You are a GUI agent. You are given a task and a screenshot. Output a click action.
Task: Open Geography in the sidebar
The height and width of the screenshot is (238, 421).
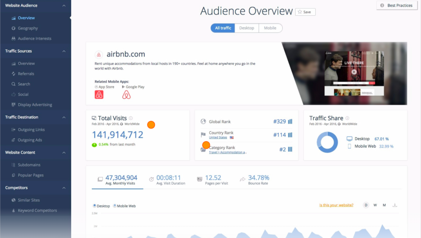(x=28, y=28)
